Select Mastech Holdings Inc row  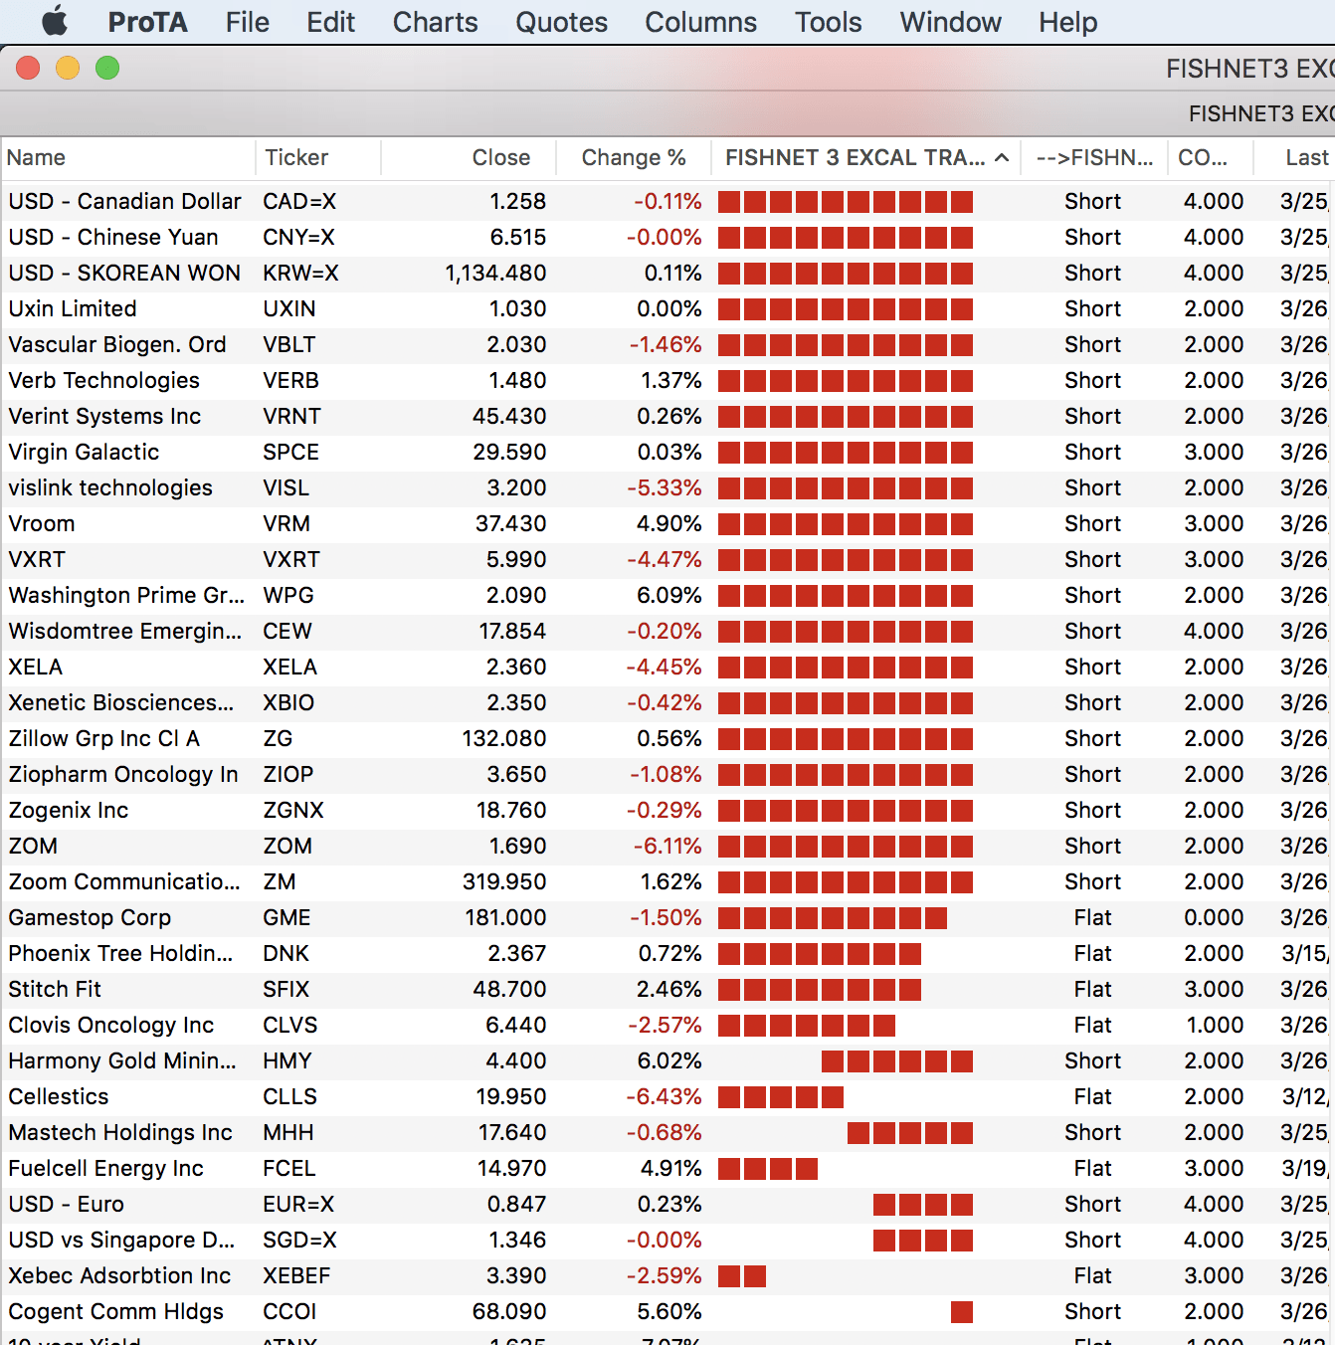click(667, 1132)
